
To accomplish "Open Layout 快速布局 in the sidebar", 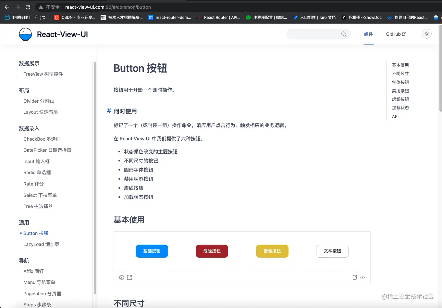I will [41, 112].
